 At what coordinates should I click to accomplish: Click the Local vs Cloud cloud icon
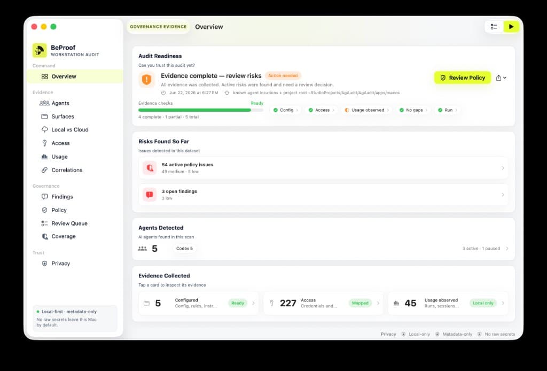tap(45, 129)
